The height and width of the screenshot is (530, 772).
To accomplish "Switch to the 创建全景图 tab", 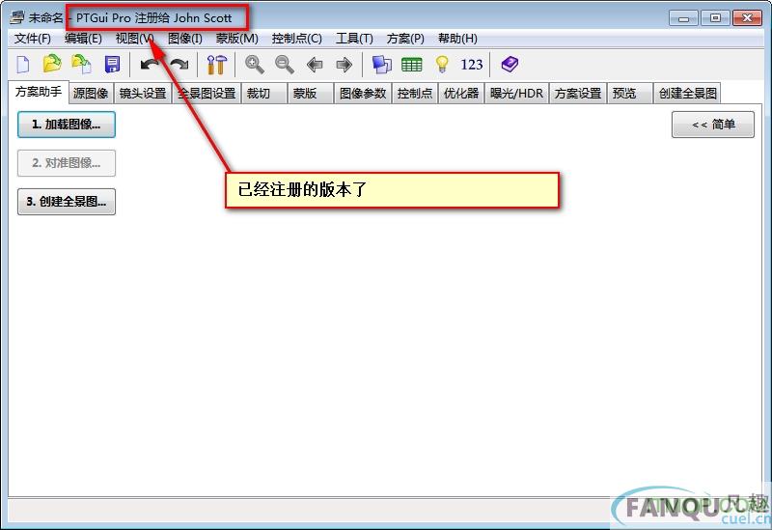I will [x=687, y=93].
